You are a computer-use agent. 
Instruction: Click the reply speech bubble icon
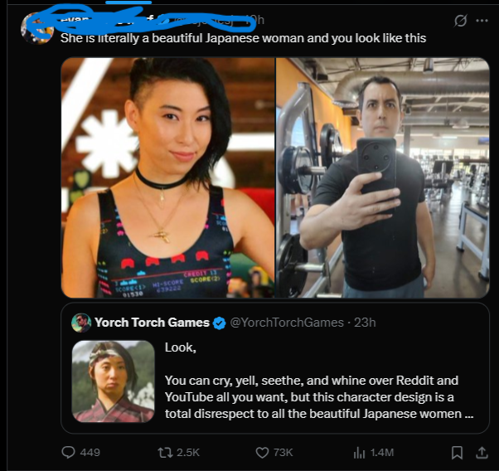[68, 452]
